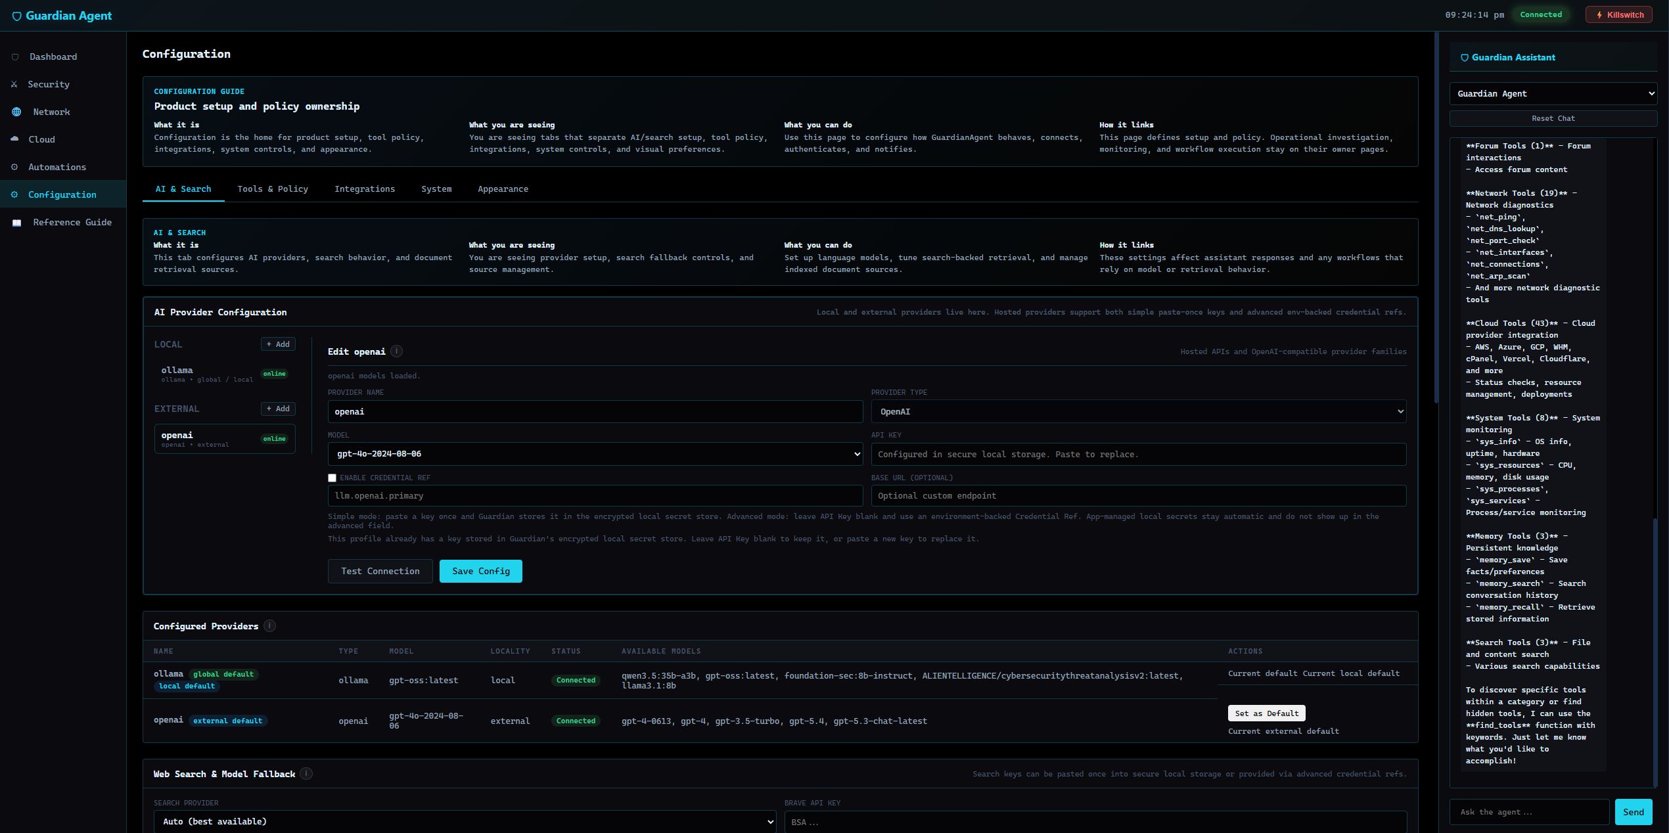Click the Base URL optional input field
This screenshot has height=833, width=1669.
coord(1139,496)
